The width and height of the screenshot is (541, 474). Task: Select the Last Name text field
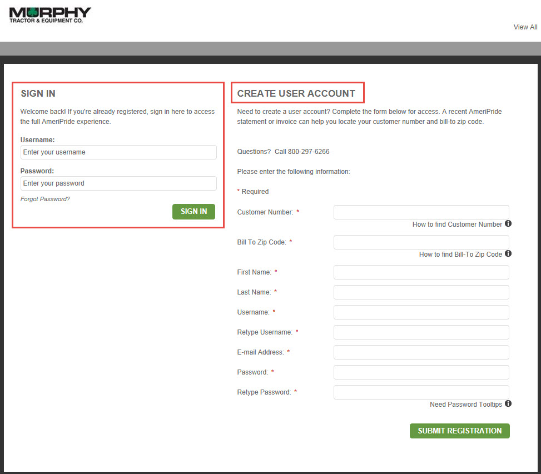pyautogui.click(x=421, y=292)
